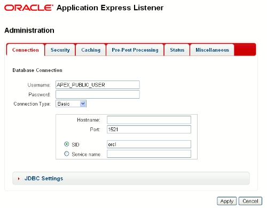The image size is (267, 208).
Task: Open the Miscellaneous tab
Action: [x=212, y=50]
